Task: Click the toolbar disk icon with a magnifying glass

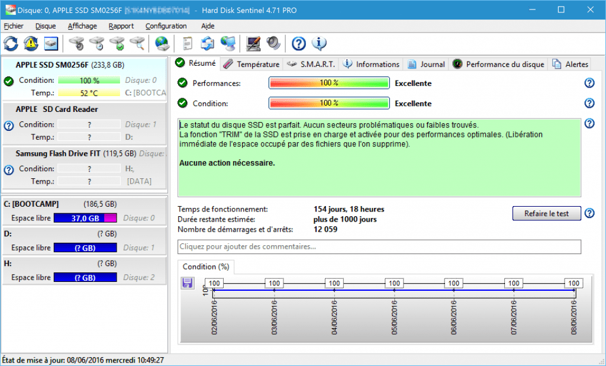Action: 137,43
